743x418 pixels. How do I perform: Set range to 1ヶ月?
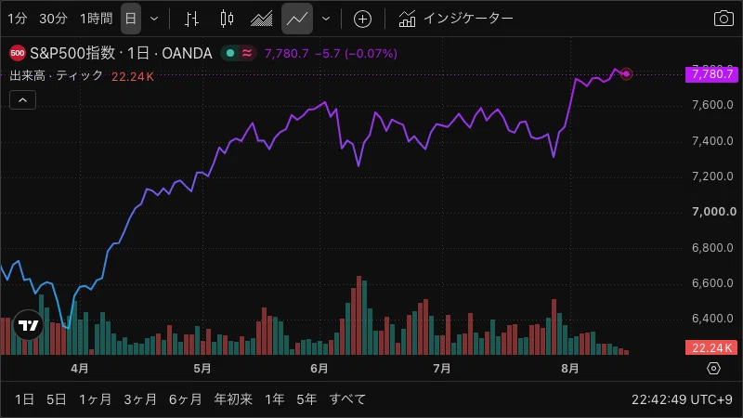coord(95,399)
